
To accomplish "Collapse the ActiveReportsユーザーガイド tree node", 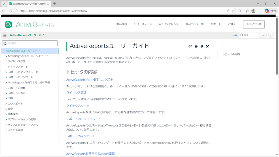I will pos(4,51).
